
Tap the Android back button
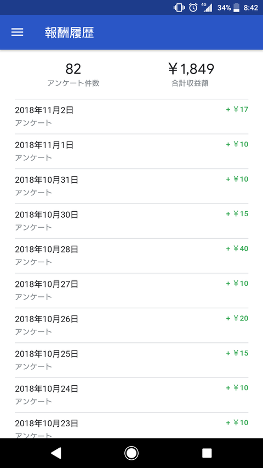coord(56,453)
